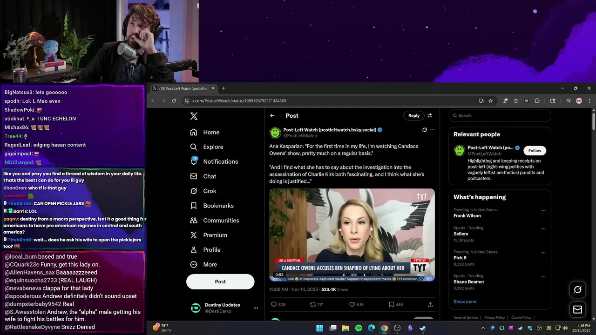Open Notifications in the X sidebar

[x=214, y=161]
